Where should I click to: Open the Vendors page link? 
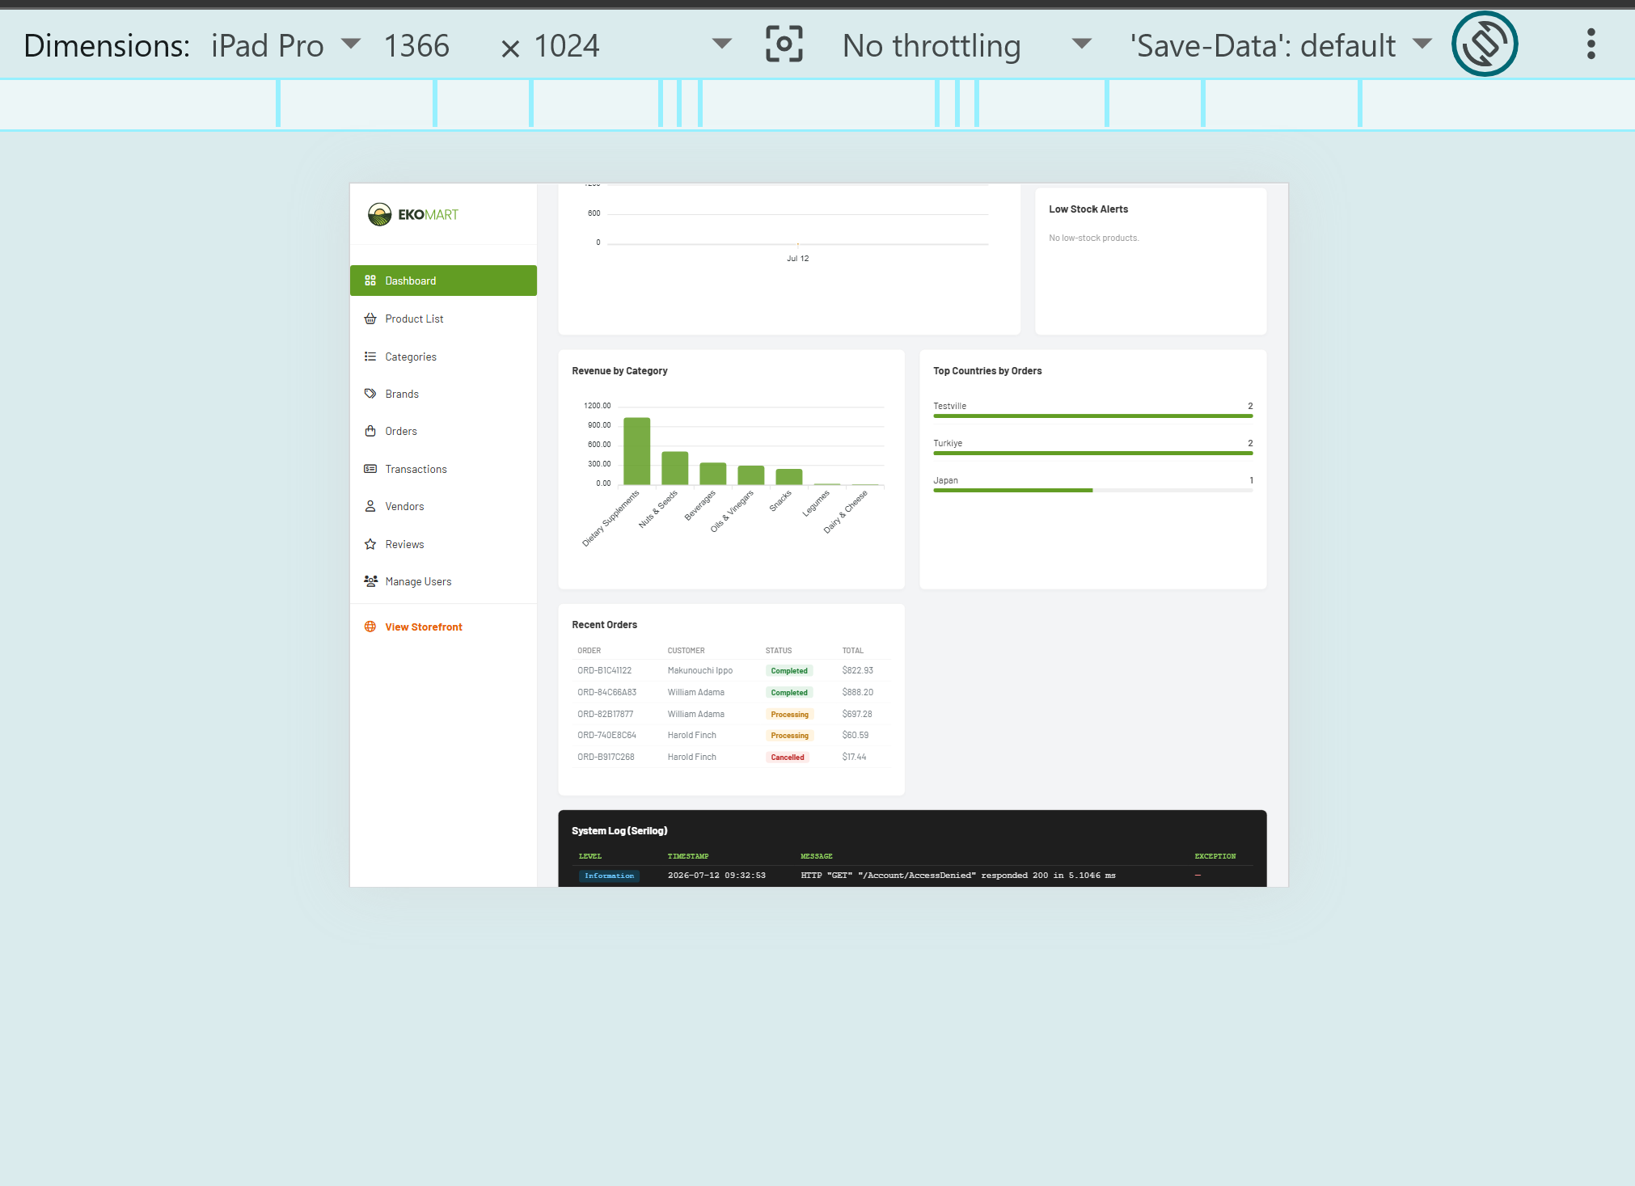pyautogui.click(x=443, y=506)
